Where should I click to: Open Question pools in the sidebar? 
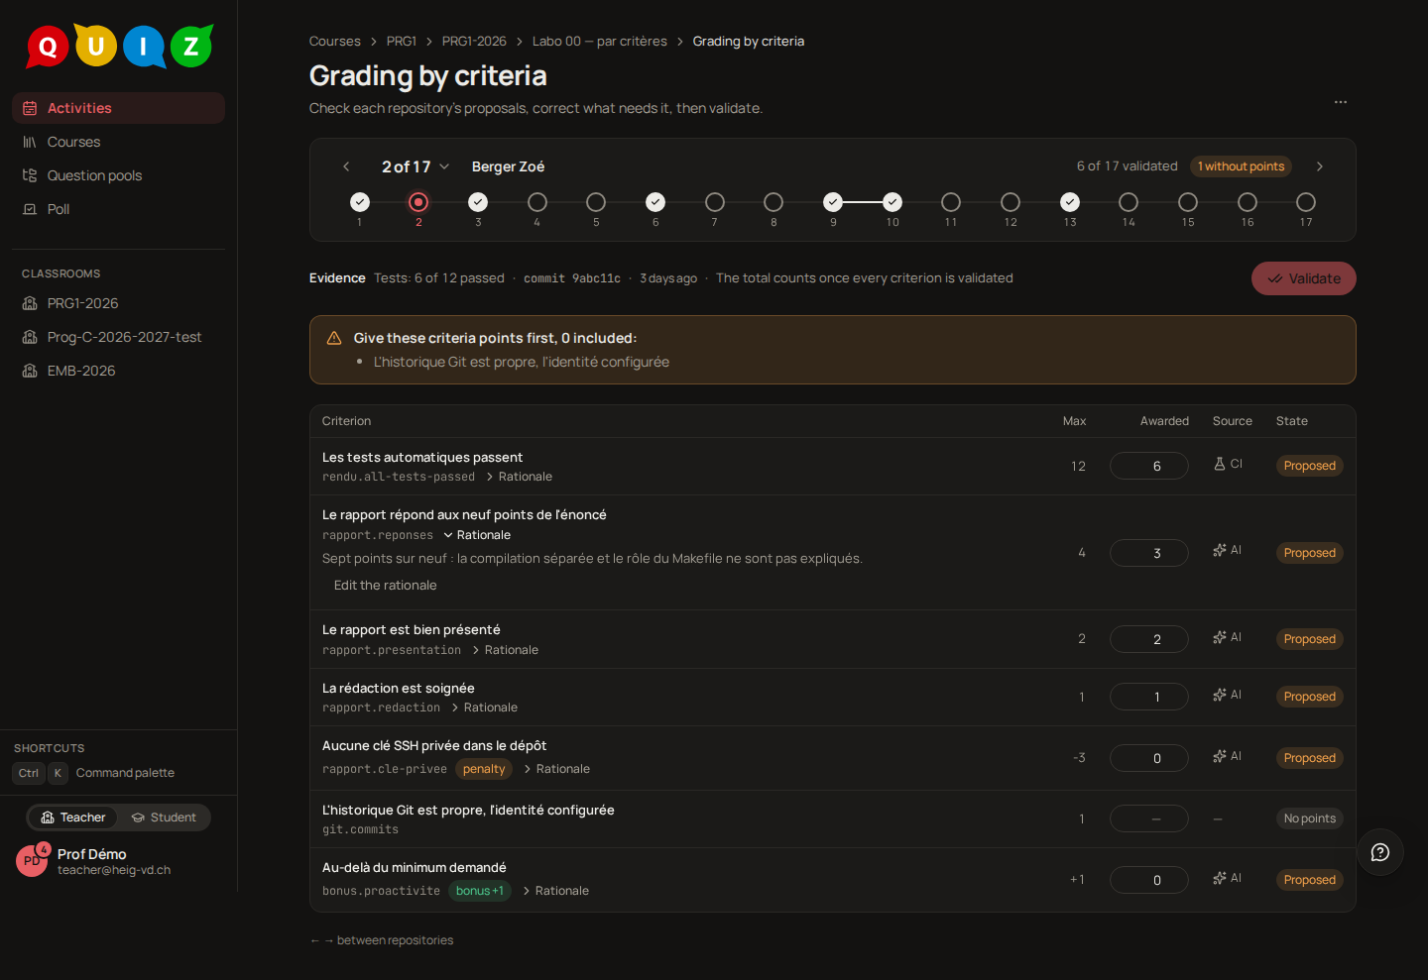tap(118, 175)
